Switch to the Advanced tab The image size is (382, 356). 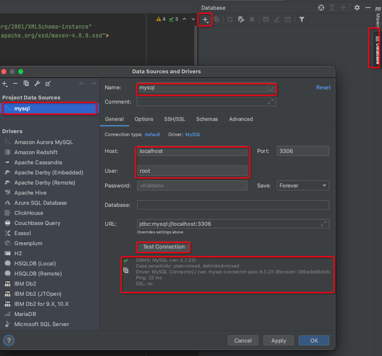pyautogui.click(x=241, y=119)
